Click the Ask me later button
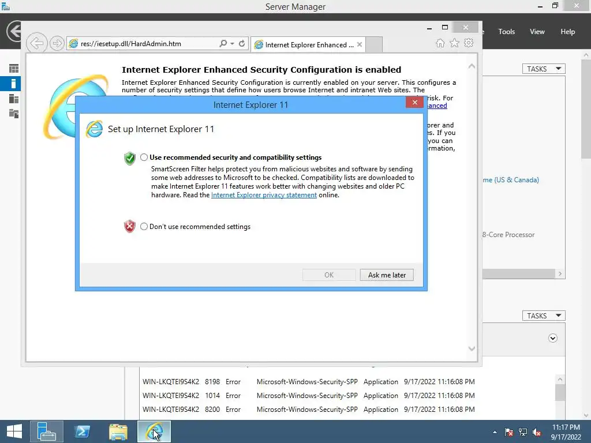 tap(387, 275)
